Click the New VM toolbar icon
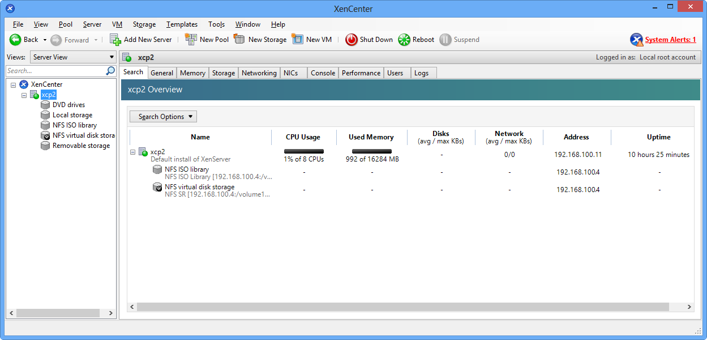Viewport: 707px width, 340px height. pyautogui.click(x=298, y=39)
